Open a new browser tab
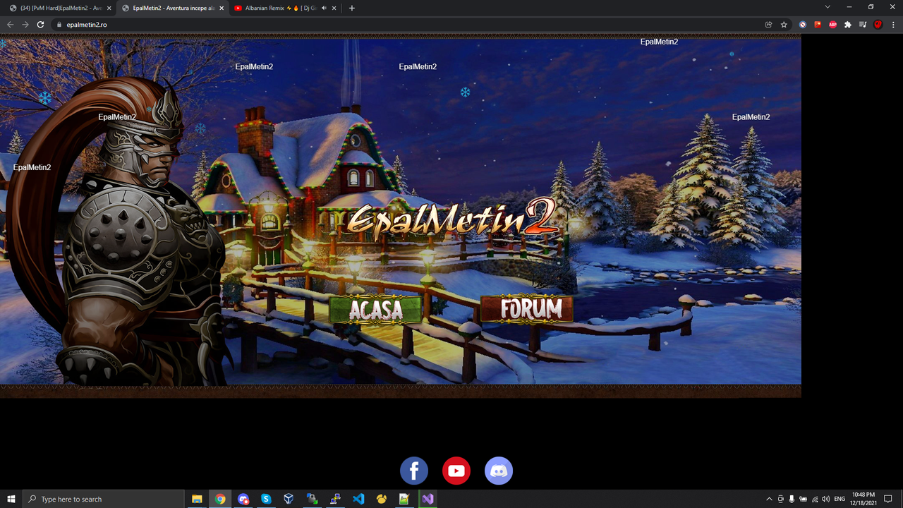Image resolution: width=903 pixels, height=508 pixels. click(352, 8)
